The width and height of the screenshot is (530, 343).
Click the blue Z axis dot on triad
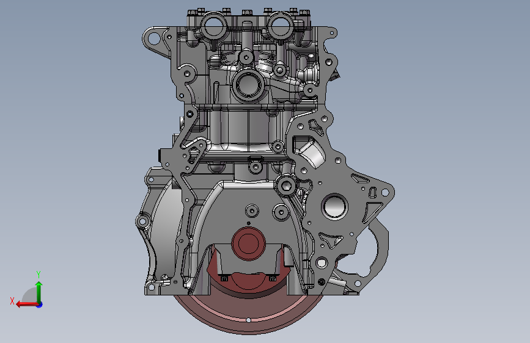click(40, 305)
